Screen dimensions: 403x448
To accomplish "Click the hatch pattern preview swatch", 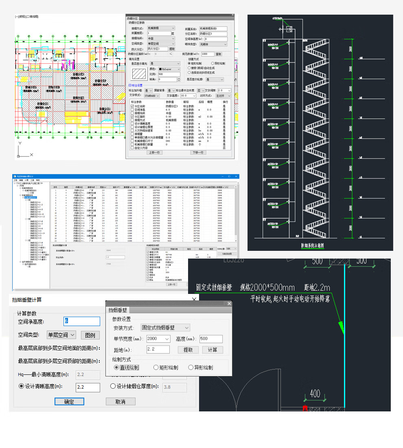I will pyautogui.click(x=140, y=74).
